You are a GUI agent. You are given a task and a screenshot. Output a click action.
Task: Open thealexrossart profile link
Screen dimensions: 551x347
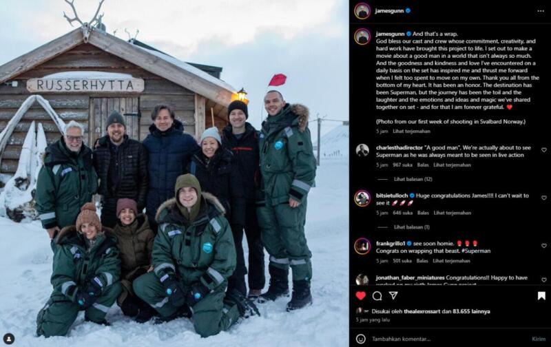[422, 311]
